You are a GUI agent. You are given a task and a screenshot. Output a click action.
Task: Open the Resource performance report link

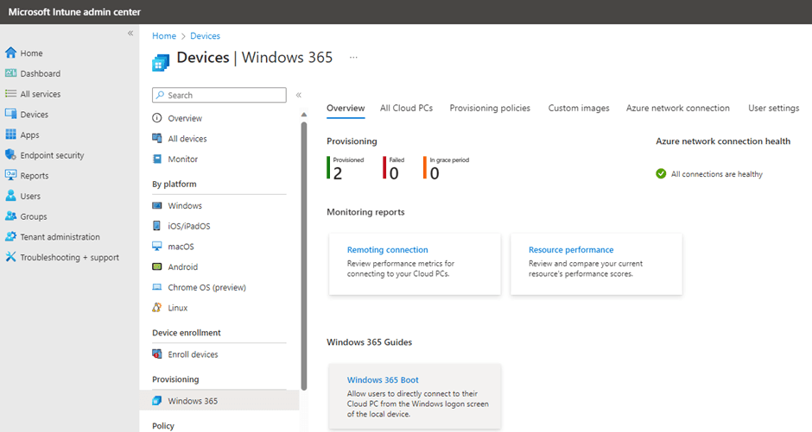(571, 249)
